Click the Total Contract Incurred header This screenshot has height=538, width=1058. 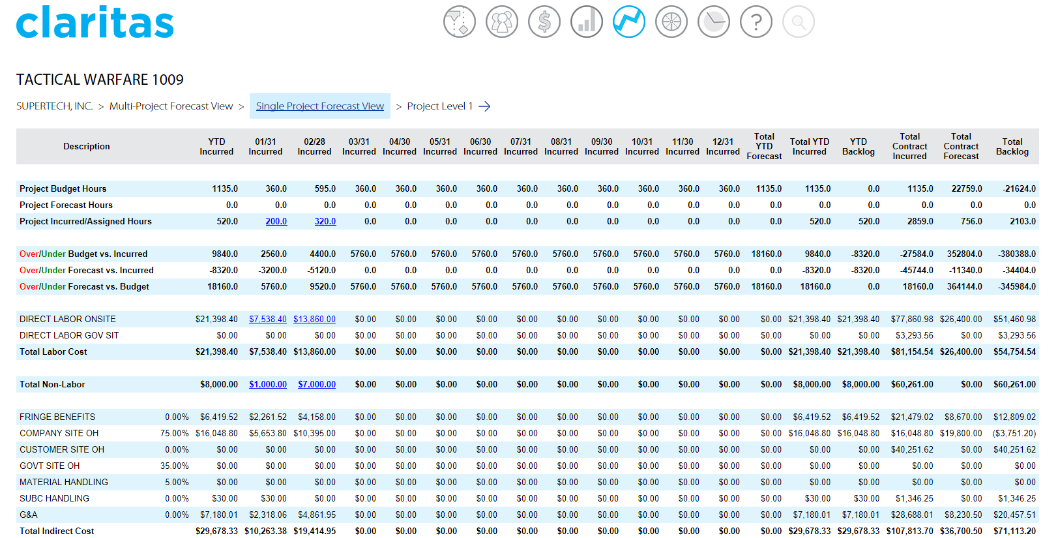tap(909, 147)
